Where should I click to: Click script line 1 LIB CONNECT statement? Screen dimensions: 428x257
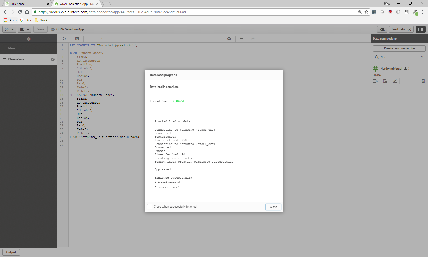[x=104, y=46]
